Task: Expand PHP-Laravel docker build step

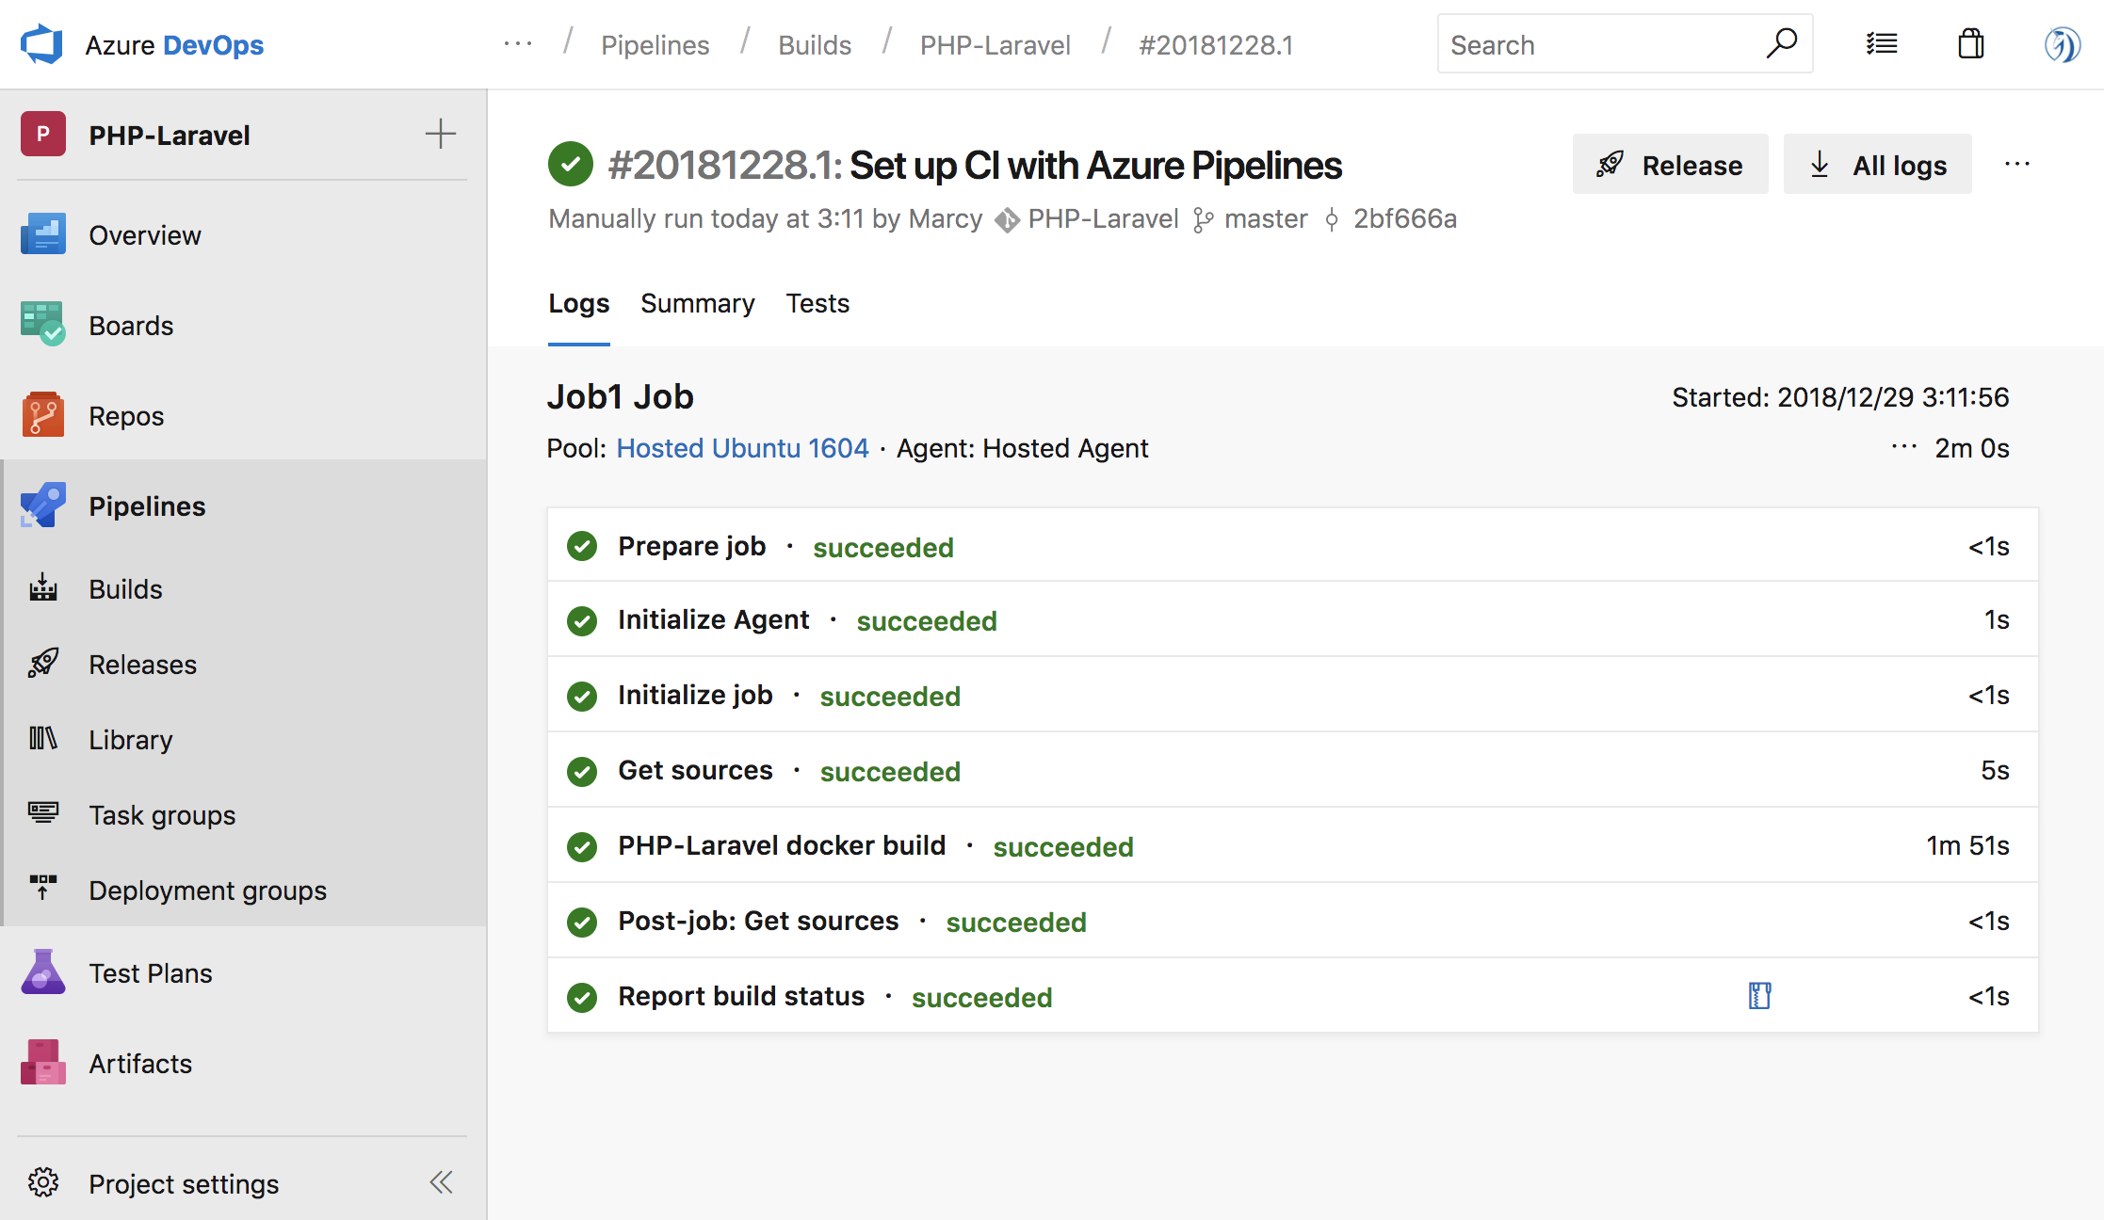Action: [782, 845]
